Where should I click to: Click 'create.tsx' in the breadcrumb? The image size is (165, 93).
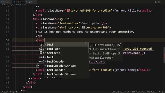pyautogui.click(x=24, y=5)
